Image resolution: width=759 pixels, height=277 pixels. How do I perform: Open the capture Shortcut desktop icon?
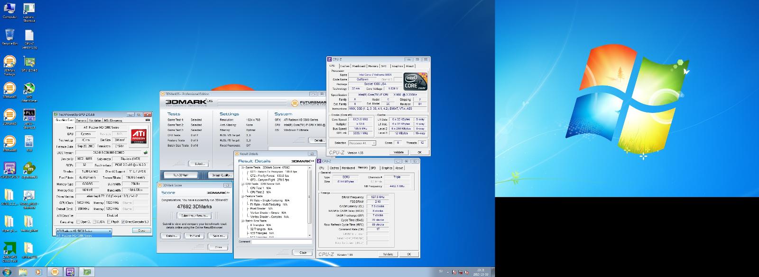[x=29, y=12]
